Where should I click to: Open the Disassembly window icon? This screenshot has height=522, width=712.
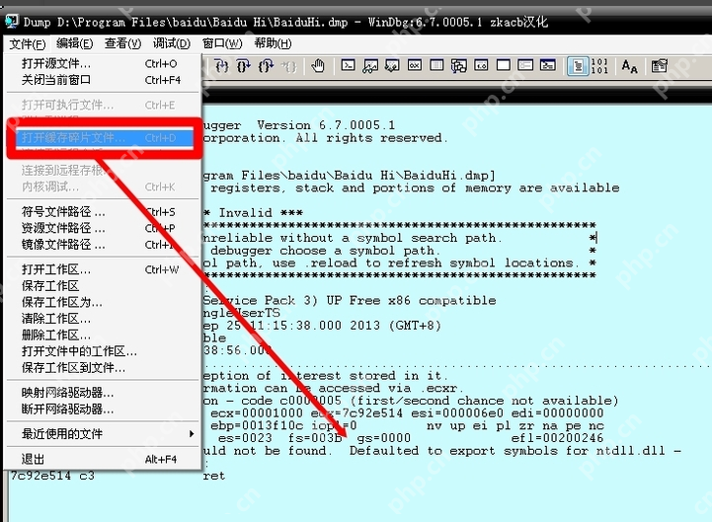(481, 66)
